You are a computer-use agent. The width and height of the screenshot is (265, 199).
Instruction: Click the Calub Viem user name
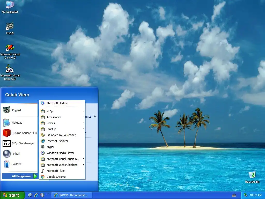pos(17,95)
